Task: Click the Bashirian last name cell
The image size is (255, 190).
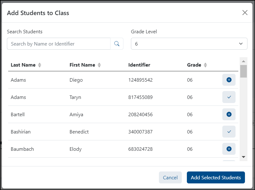Action: click(x=21, y=132)
